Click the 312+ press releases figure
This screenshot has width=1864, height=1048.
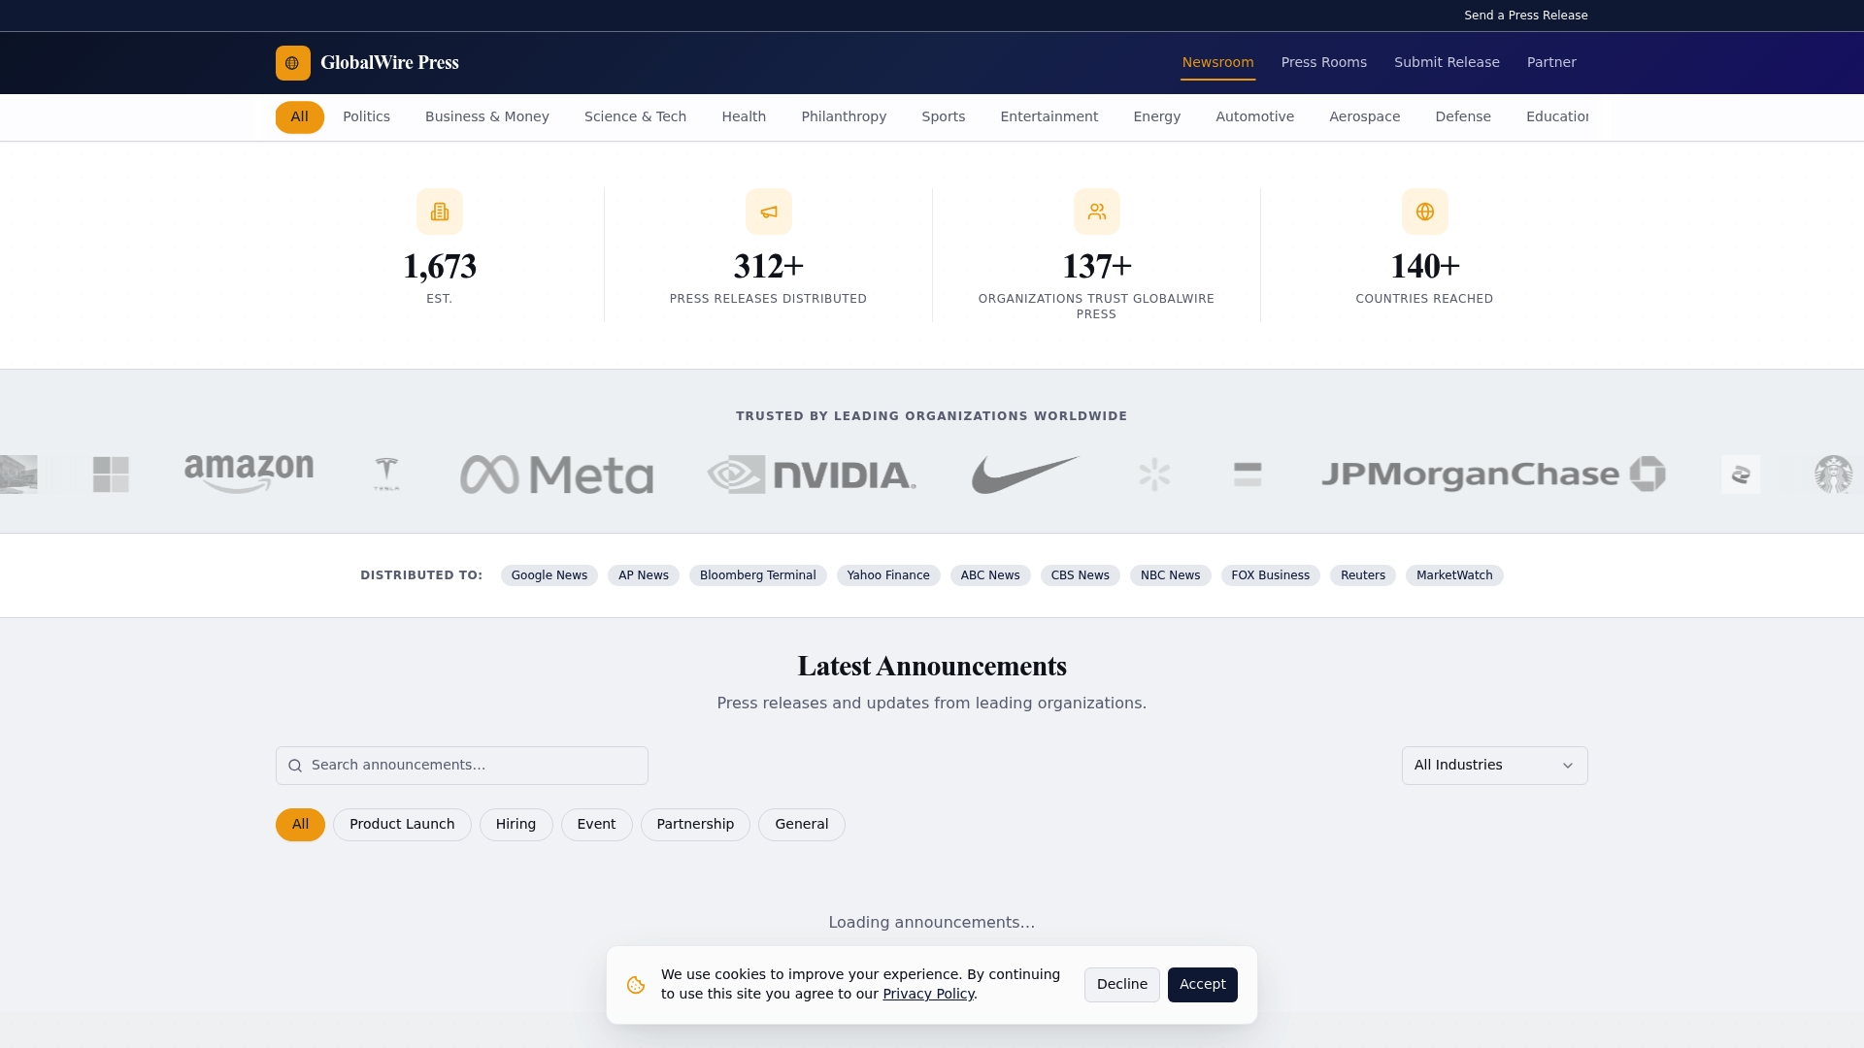769,267
